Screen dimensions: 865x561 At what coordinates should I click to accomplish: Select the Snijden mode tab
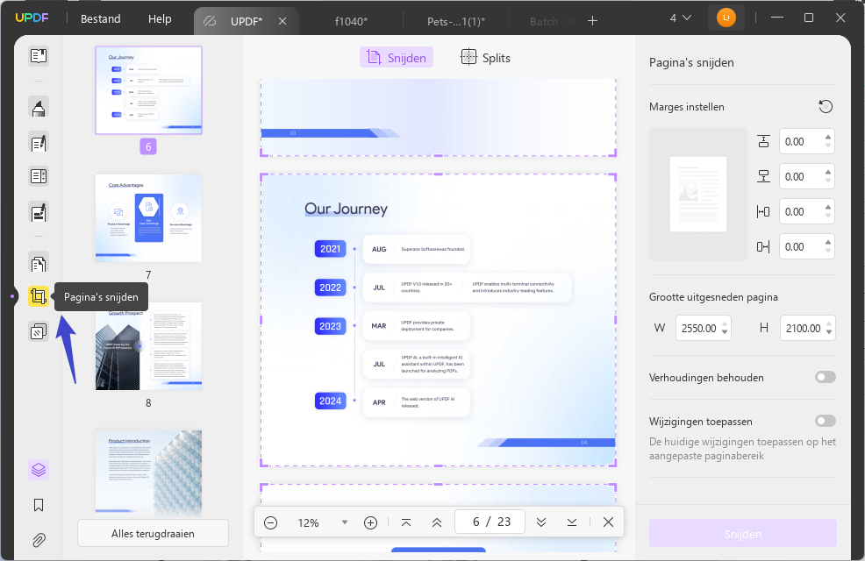396,58
